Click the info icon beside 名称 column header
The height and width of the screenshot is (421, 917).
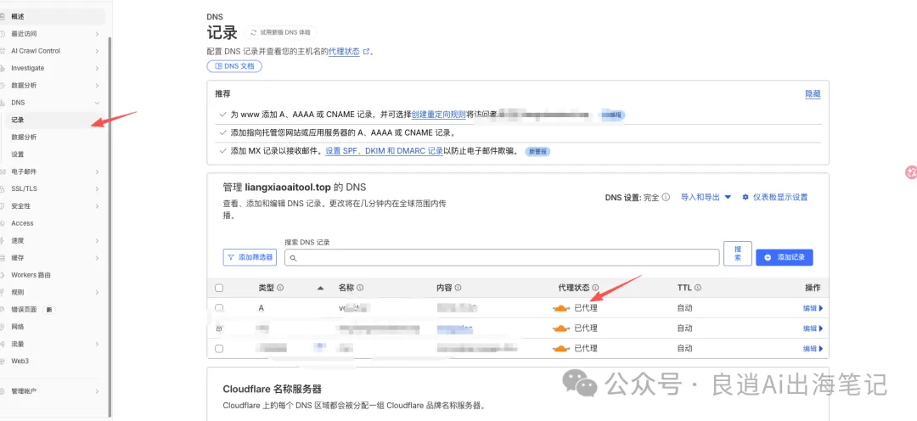(360, 288)
